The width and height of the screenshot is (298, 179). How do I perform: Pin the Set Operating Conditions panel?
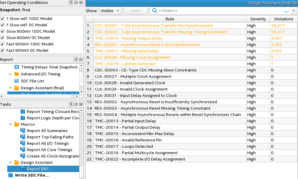71,2
